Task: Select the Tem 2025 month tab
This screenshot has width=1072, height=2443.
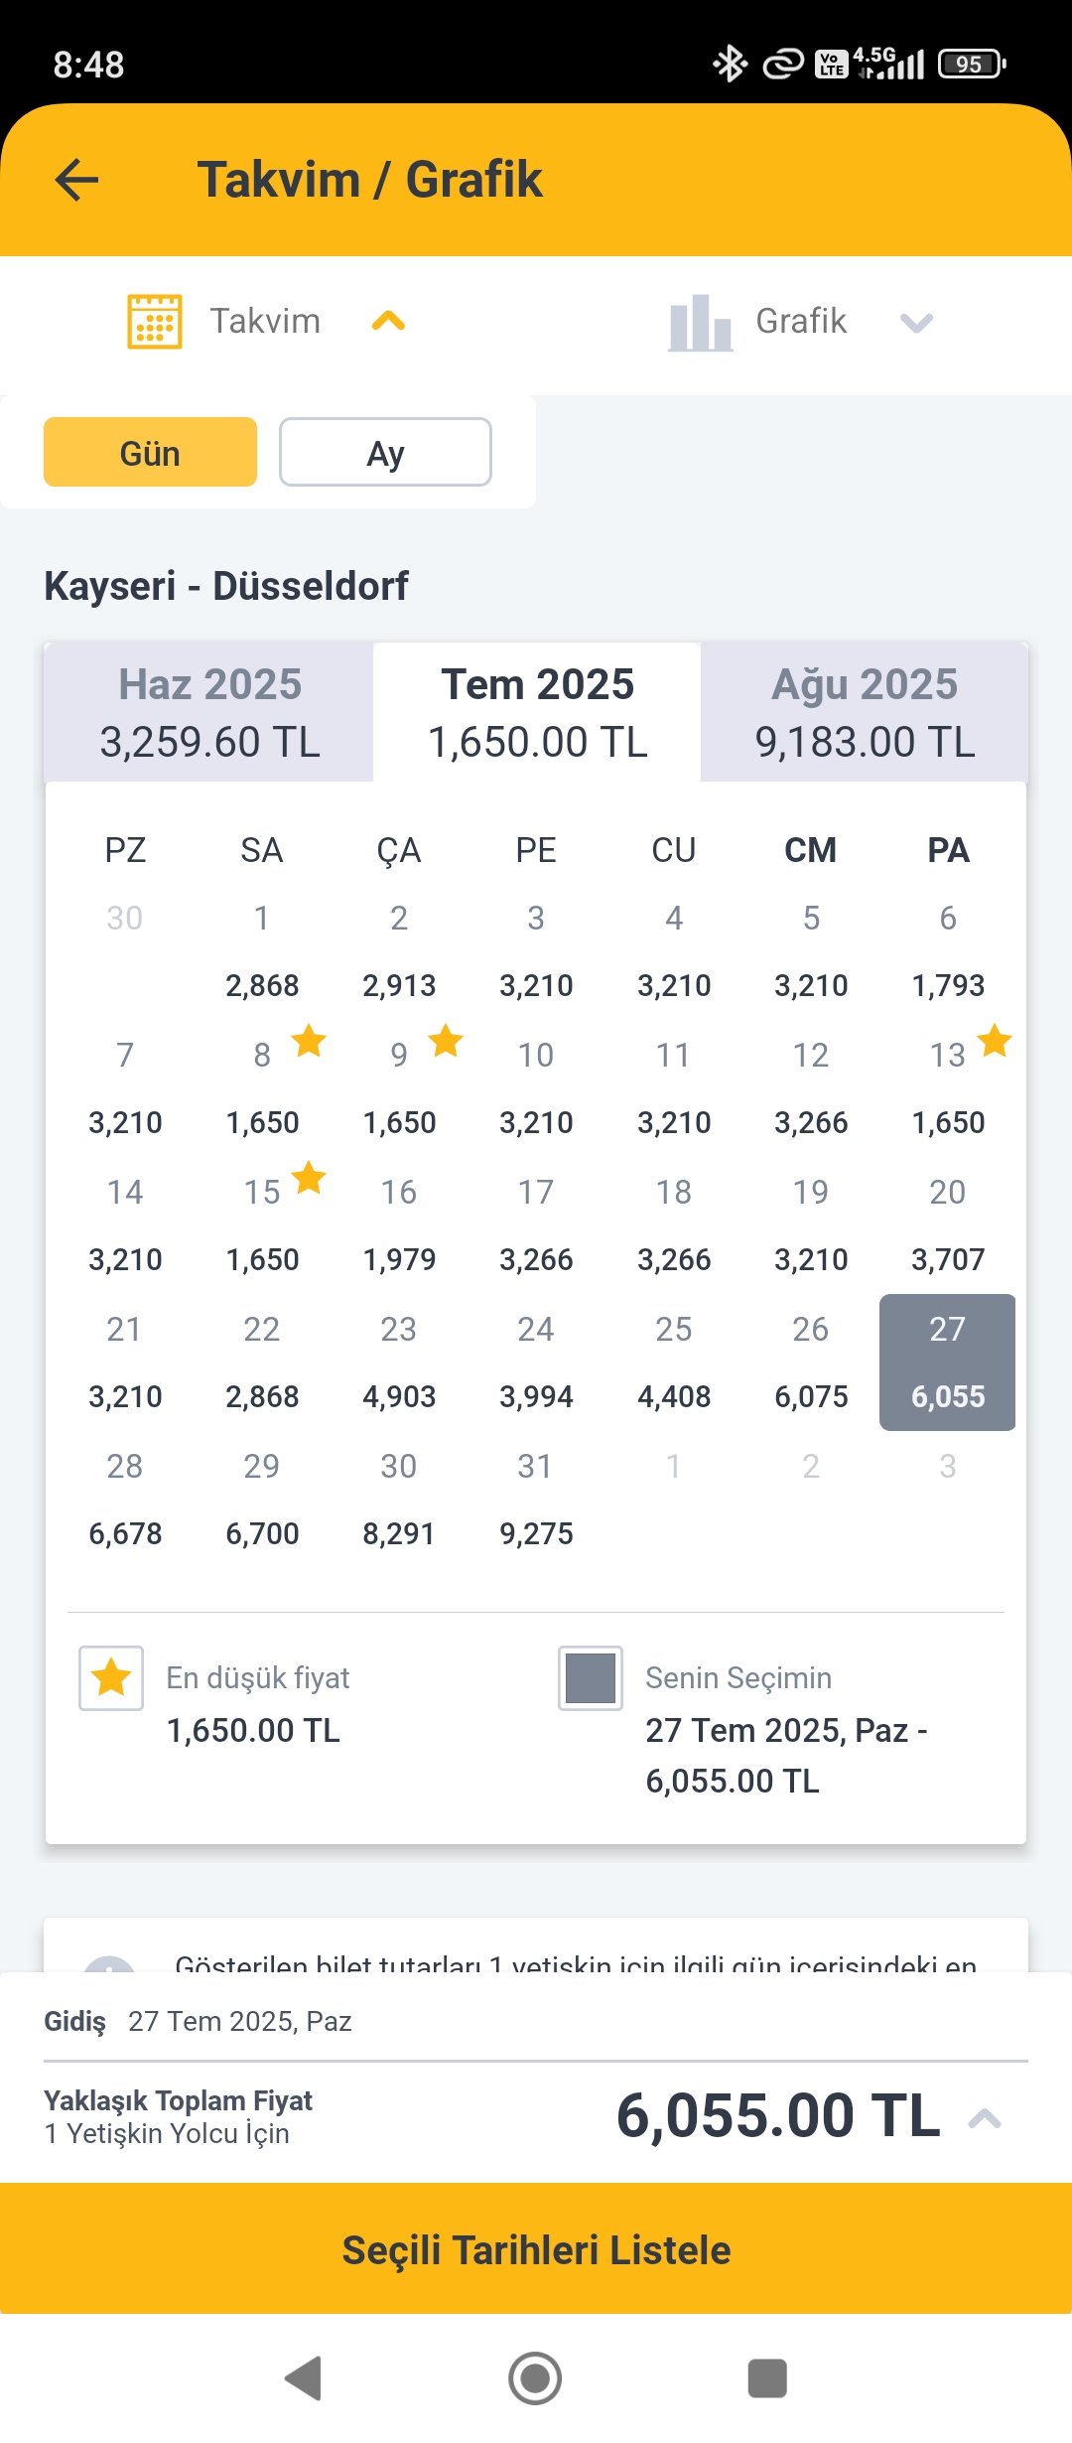Action: coord(537,712)
